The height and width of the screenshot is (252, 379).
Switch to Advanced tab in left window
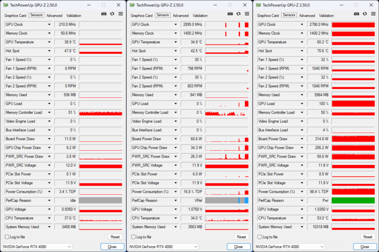54,16
